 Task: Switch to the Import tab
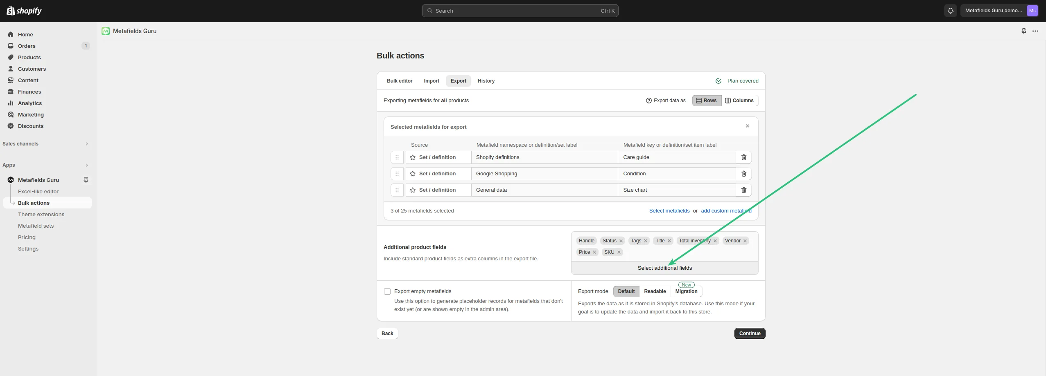tap(432, 81)
